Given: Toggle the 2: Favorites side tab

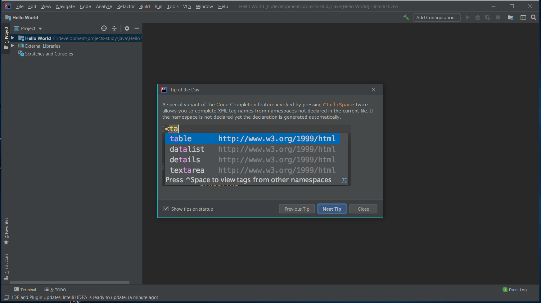Looking at the screenshot, I should pyautogui.click(x=6, y=231).
